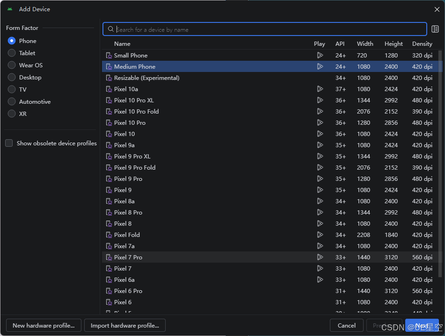Click the 2208 width cell of Pixel Fold
Image resolution: width=445 pixels, height=336 pixels.
pos(364,235)
